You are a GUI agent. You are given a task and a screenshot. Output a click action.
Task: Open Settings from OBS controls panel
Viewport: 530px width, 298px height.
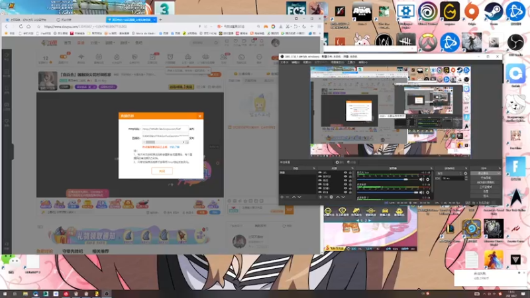485,191
